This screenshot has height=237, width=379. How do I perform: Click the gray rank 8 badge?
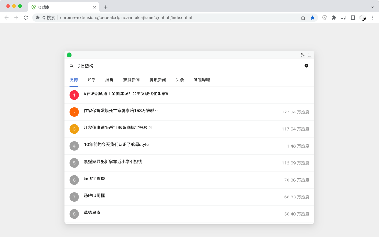(74, 214)
